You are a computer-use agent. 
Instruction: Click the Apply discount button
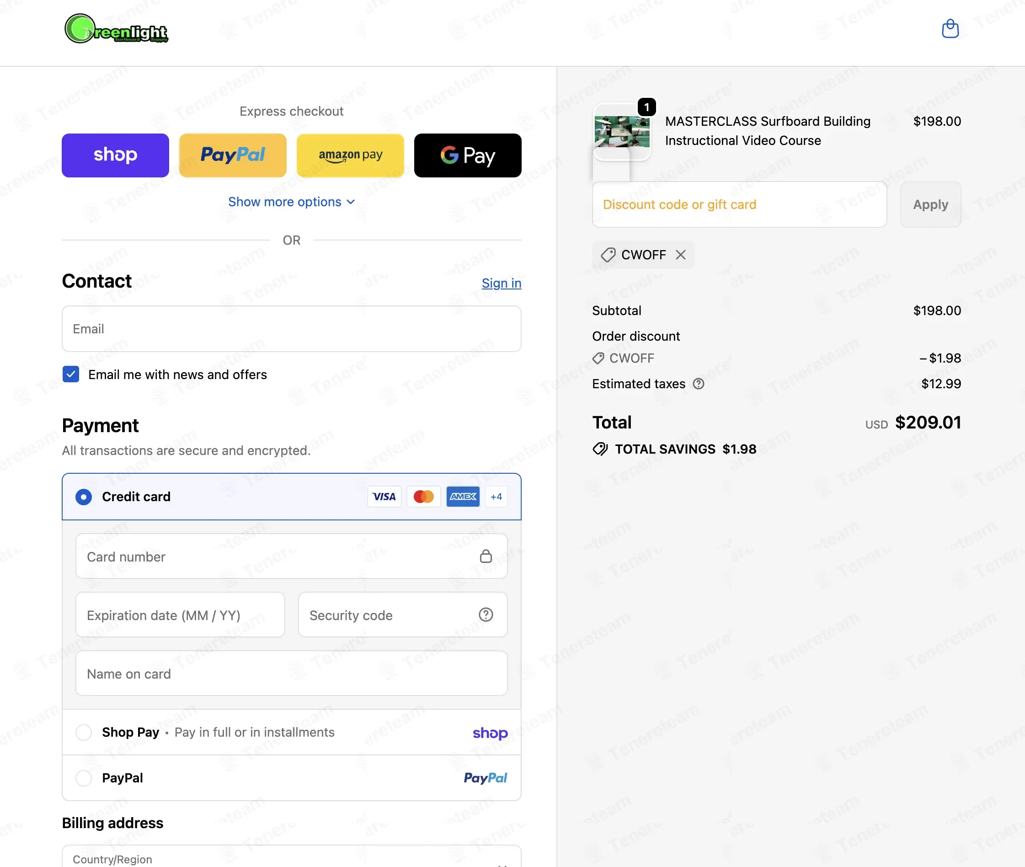pyautogui.click(x=931, y=204)
